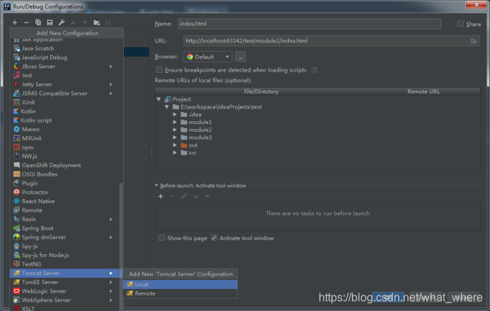The image size is (490, 311).
Task: Expand the out folder
Action: tap(175, 145)
